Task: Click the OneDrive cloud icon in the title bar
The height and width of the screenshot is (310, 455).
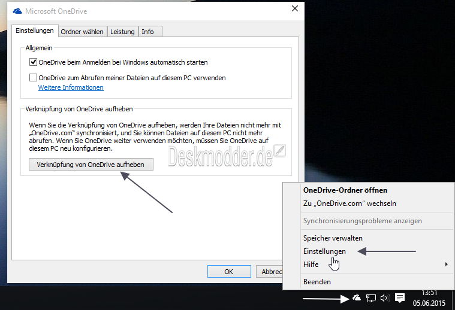Action: tap(17, 11)
